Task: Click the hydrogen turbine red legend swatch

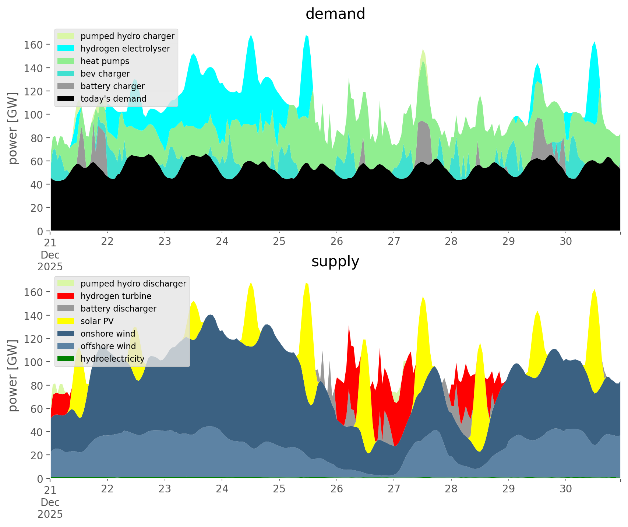Action: click(66, 296)
